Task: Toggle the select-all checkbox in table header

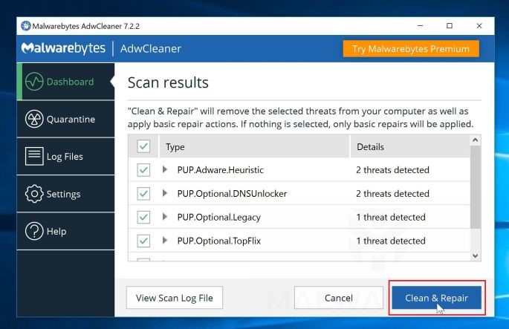Action: click(x=143, y=146)
